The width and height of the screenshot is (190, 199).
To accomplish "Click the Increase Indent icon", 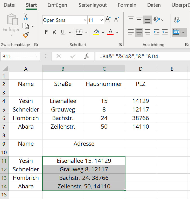I will [x=165, y=32].
